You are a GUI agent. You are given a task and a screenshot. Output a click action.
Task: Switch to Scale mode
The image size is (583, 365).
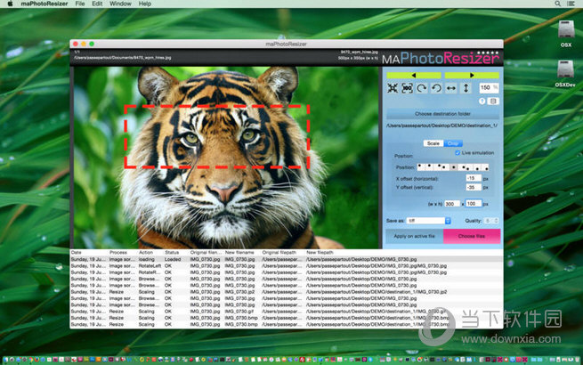click(x=433, y=142)
